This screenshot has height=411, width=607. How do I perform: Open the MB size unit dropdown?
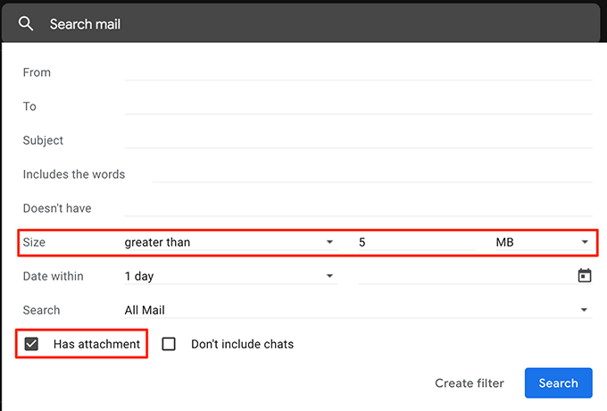542,242
